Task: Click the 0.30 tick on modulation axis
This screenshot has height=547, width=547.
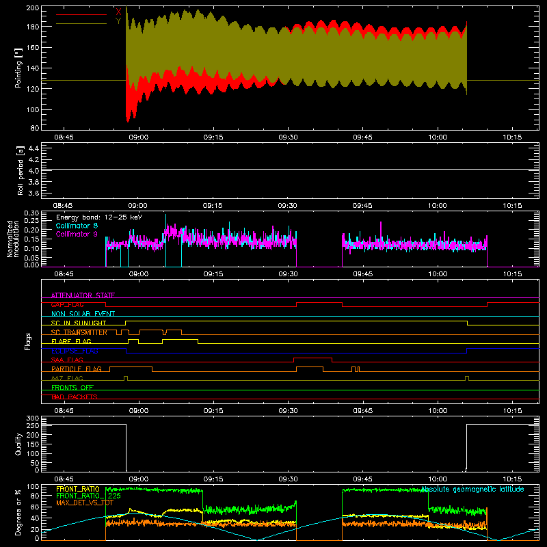Action: click(x=31, y=213)
